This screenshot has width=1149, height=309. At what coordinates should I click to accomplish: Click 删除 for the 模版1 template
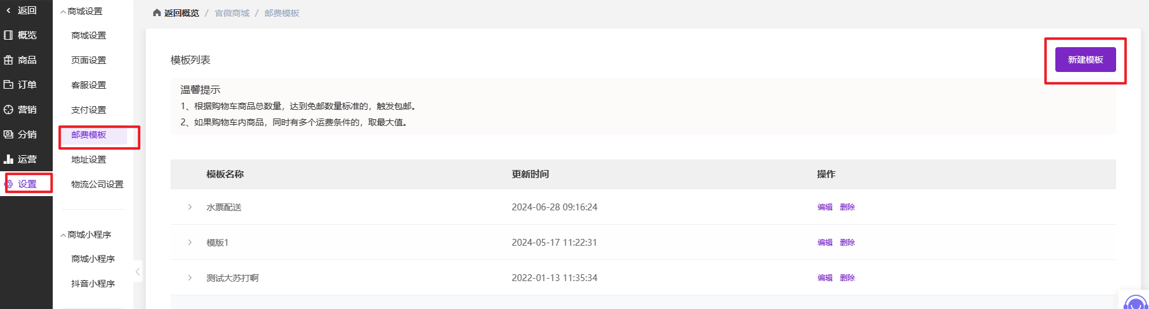click(x=847, y=243)
